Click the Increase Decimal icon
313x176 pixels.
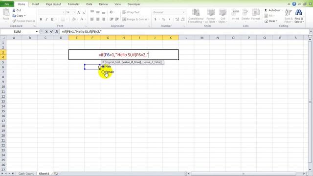177,20
